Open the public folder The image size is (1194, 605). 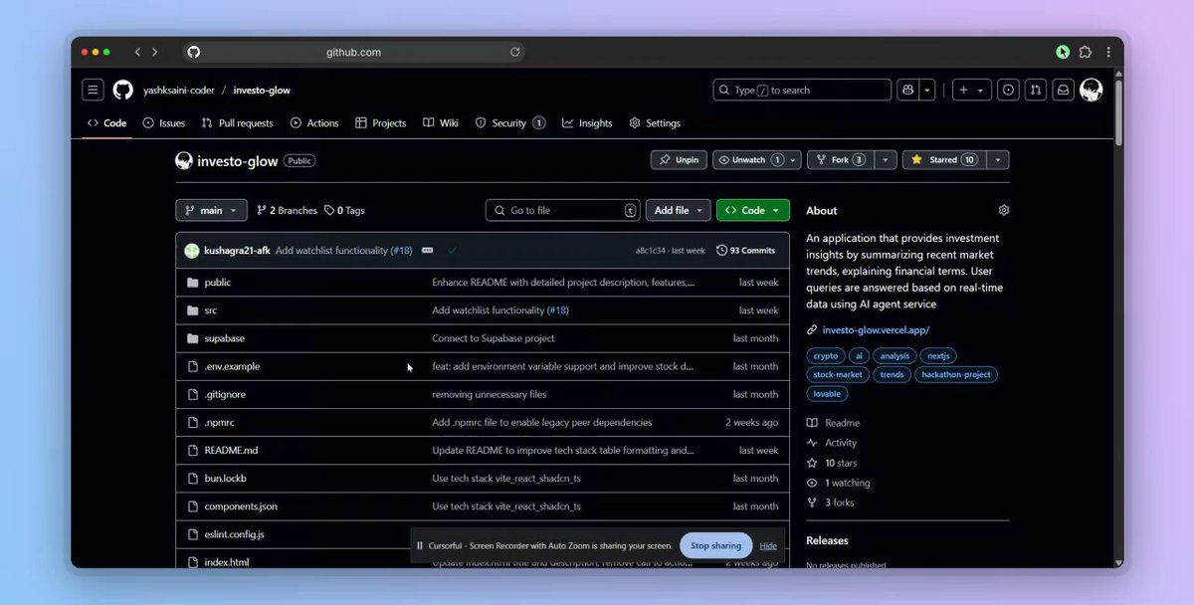(x=217, y=283)
